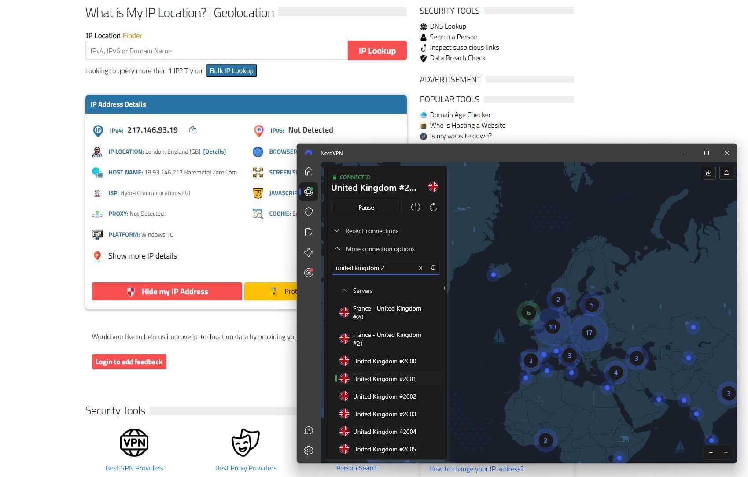Open Is my website down? link

(x=461, y=136)
